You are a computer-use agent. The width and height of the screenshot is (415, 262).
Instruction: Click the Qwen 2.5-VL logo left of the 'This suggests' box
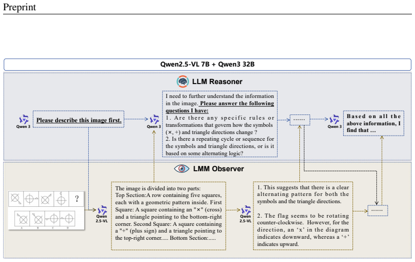coord(246,210)
